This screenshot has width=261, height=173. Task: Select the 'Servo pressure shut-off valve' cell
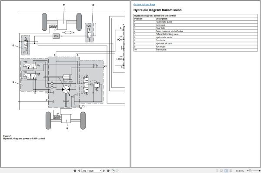point(206,31)
